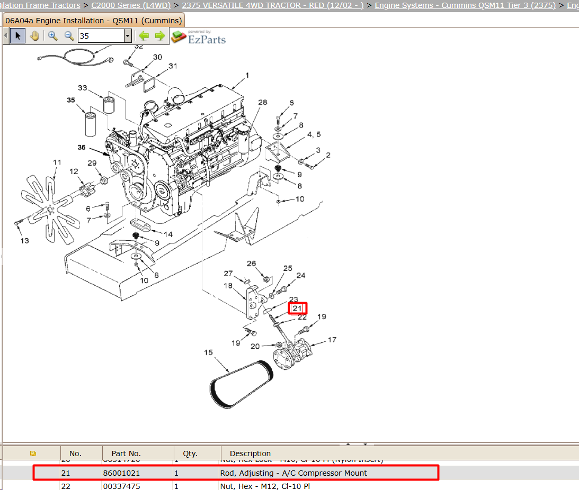Sort by the Qty. column header
This screenshot has width=579, height=490.
click(190, 453)
